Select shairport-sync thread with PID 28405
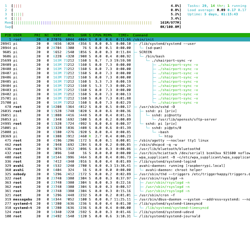The image size is (250, 226). (125, 81)
